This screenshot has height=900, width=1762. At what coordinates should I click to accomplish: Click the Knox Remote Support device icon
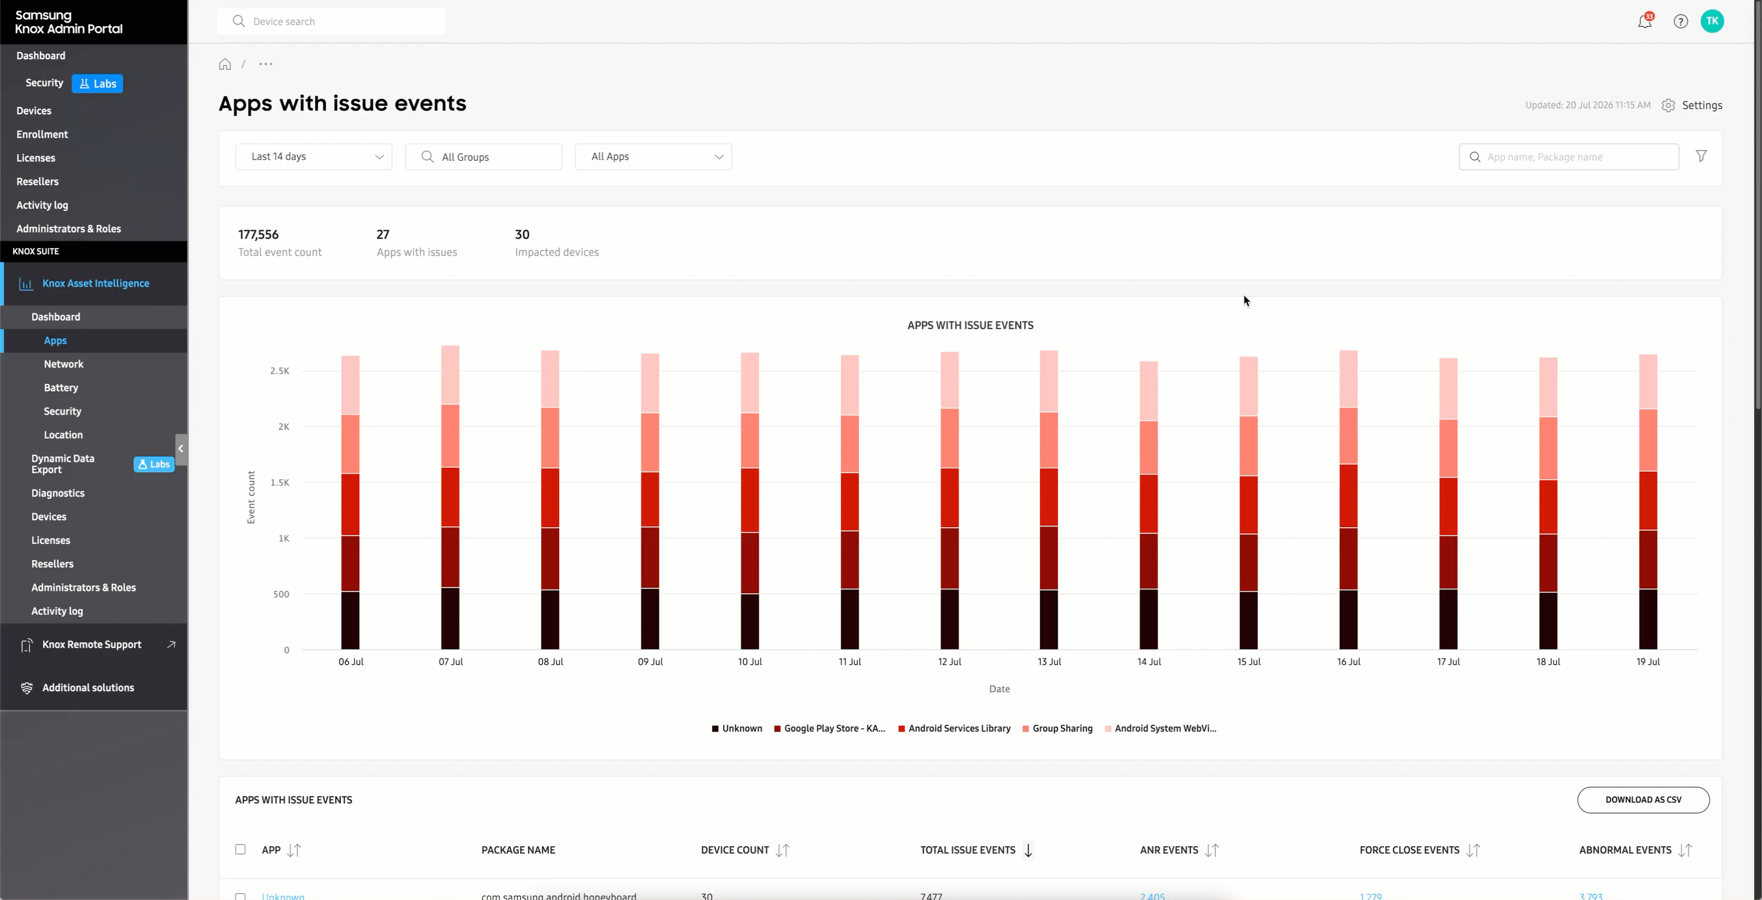tap(27, 645)
